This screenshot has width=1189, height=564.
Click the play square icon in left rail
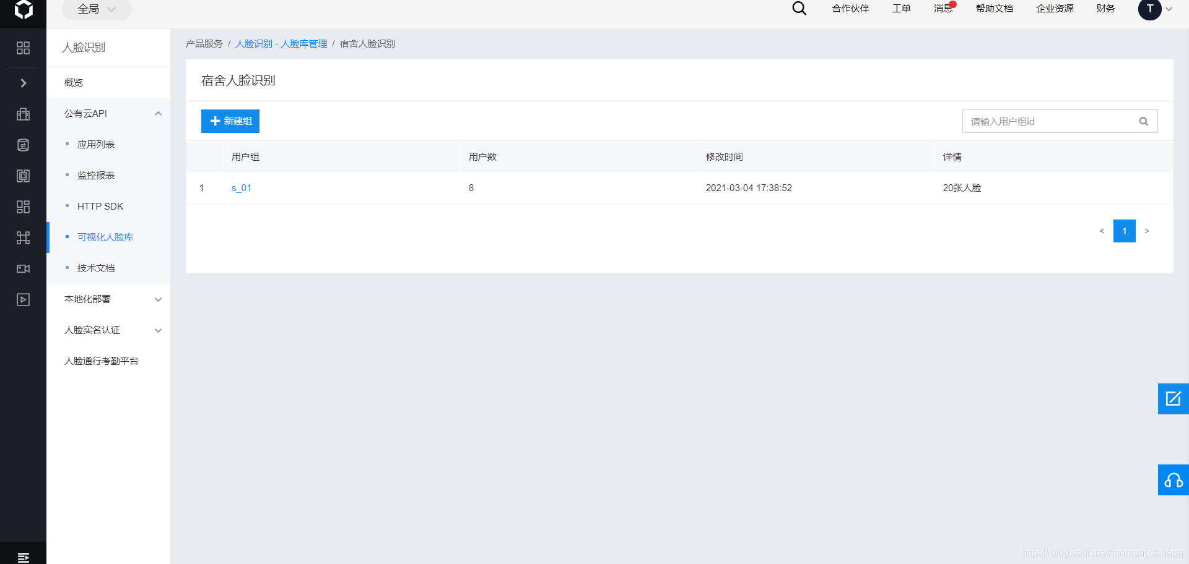[23, 300]
